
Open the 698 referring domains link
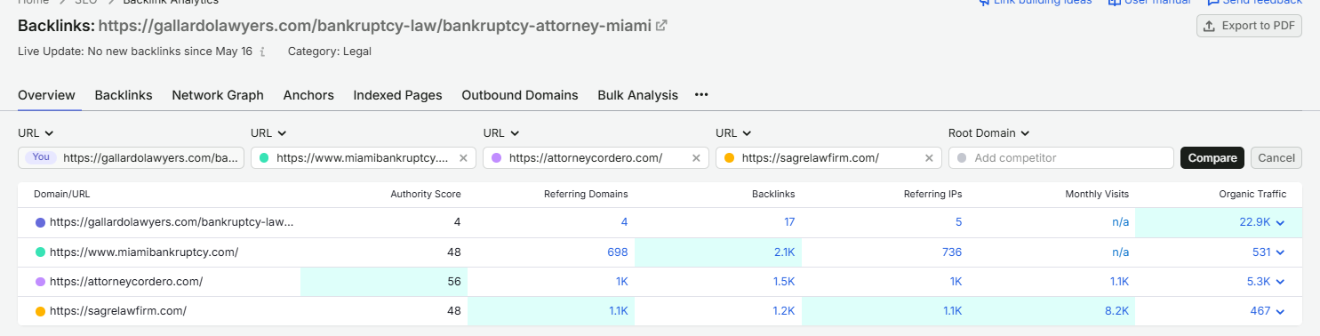pos(617,252)
